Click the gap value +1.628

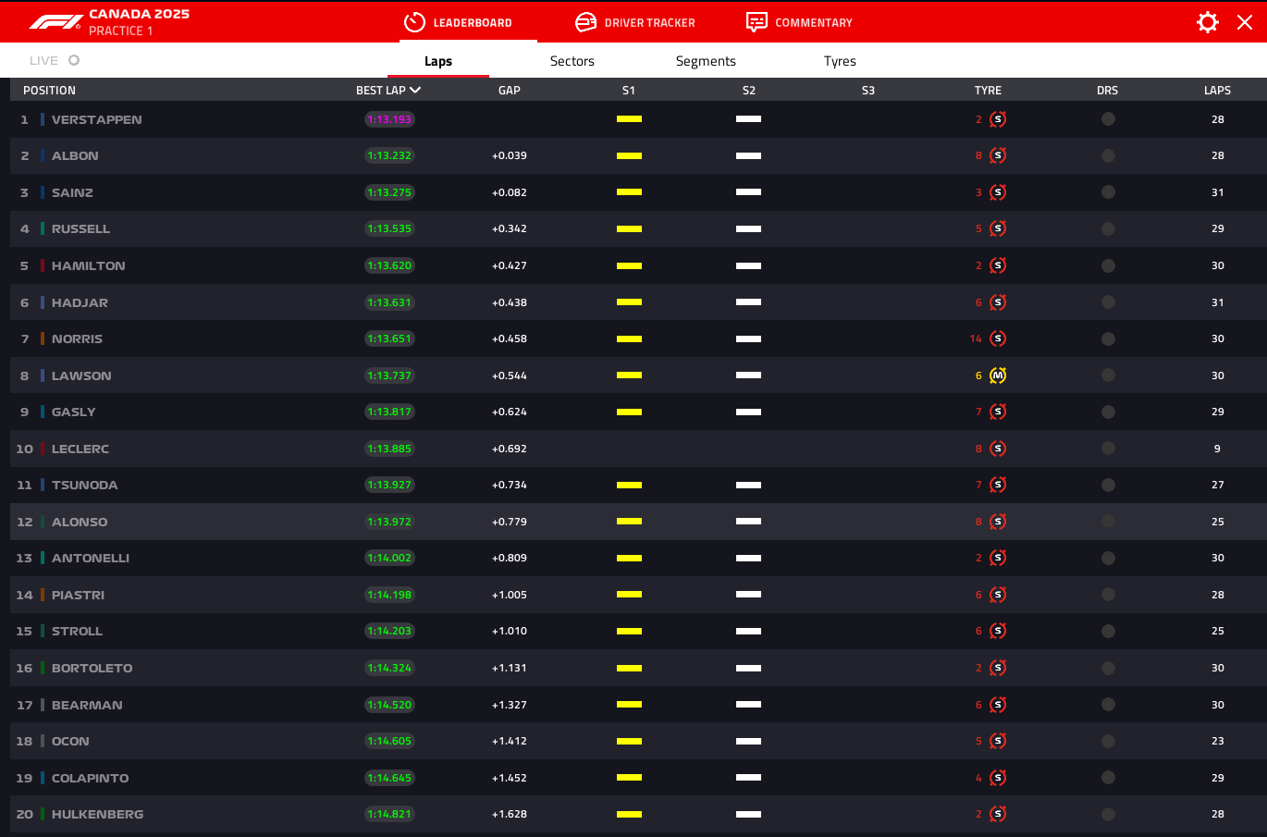510,814
